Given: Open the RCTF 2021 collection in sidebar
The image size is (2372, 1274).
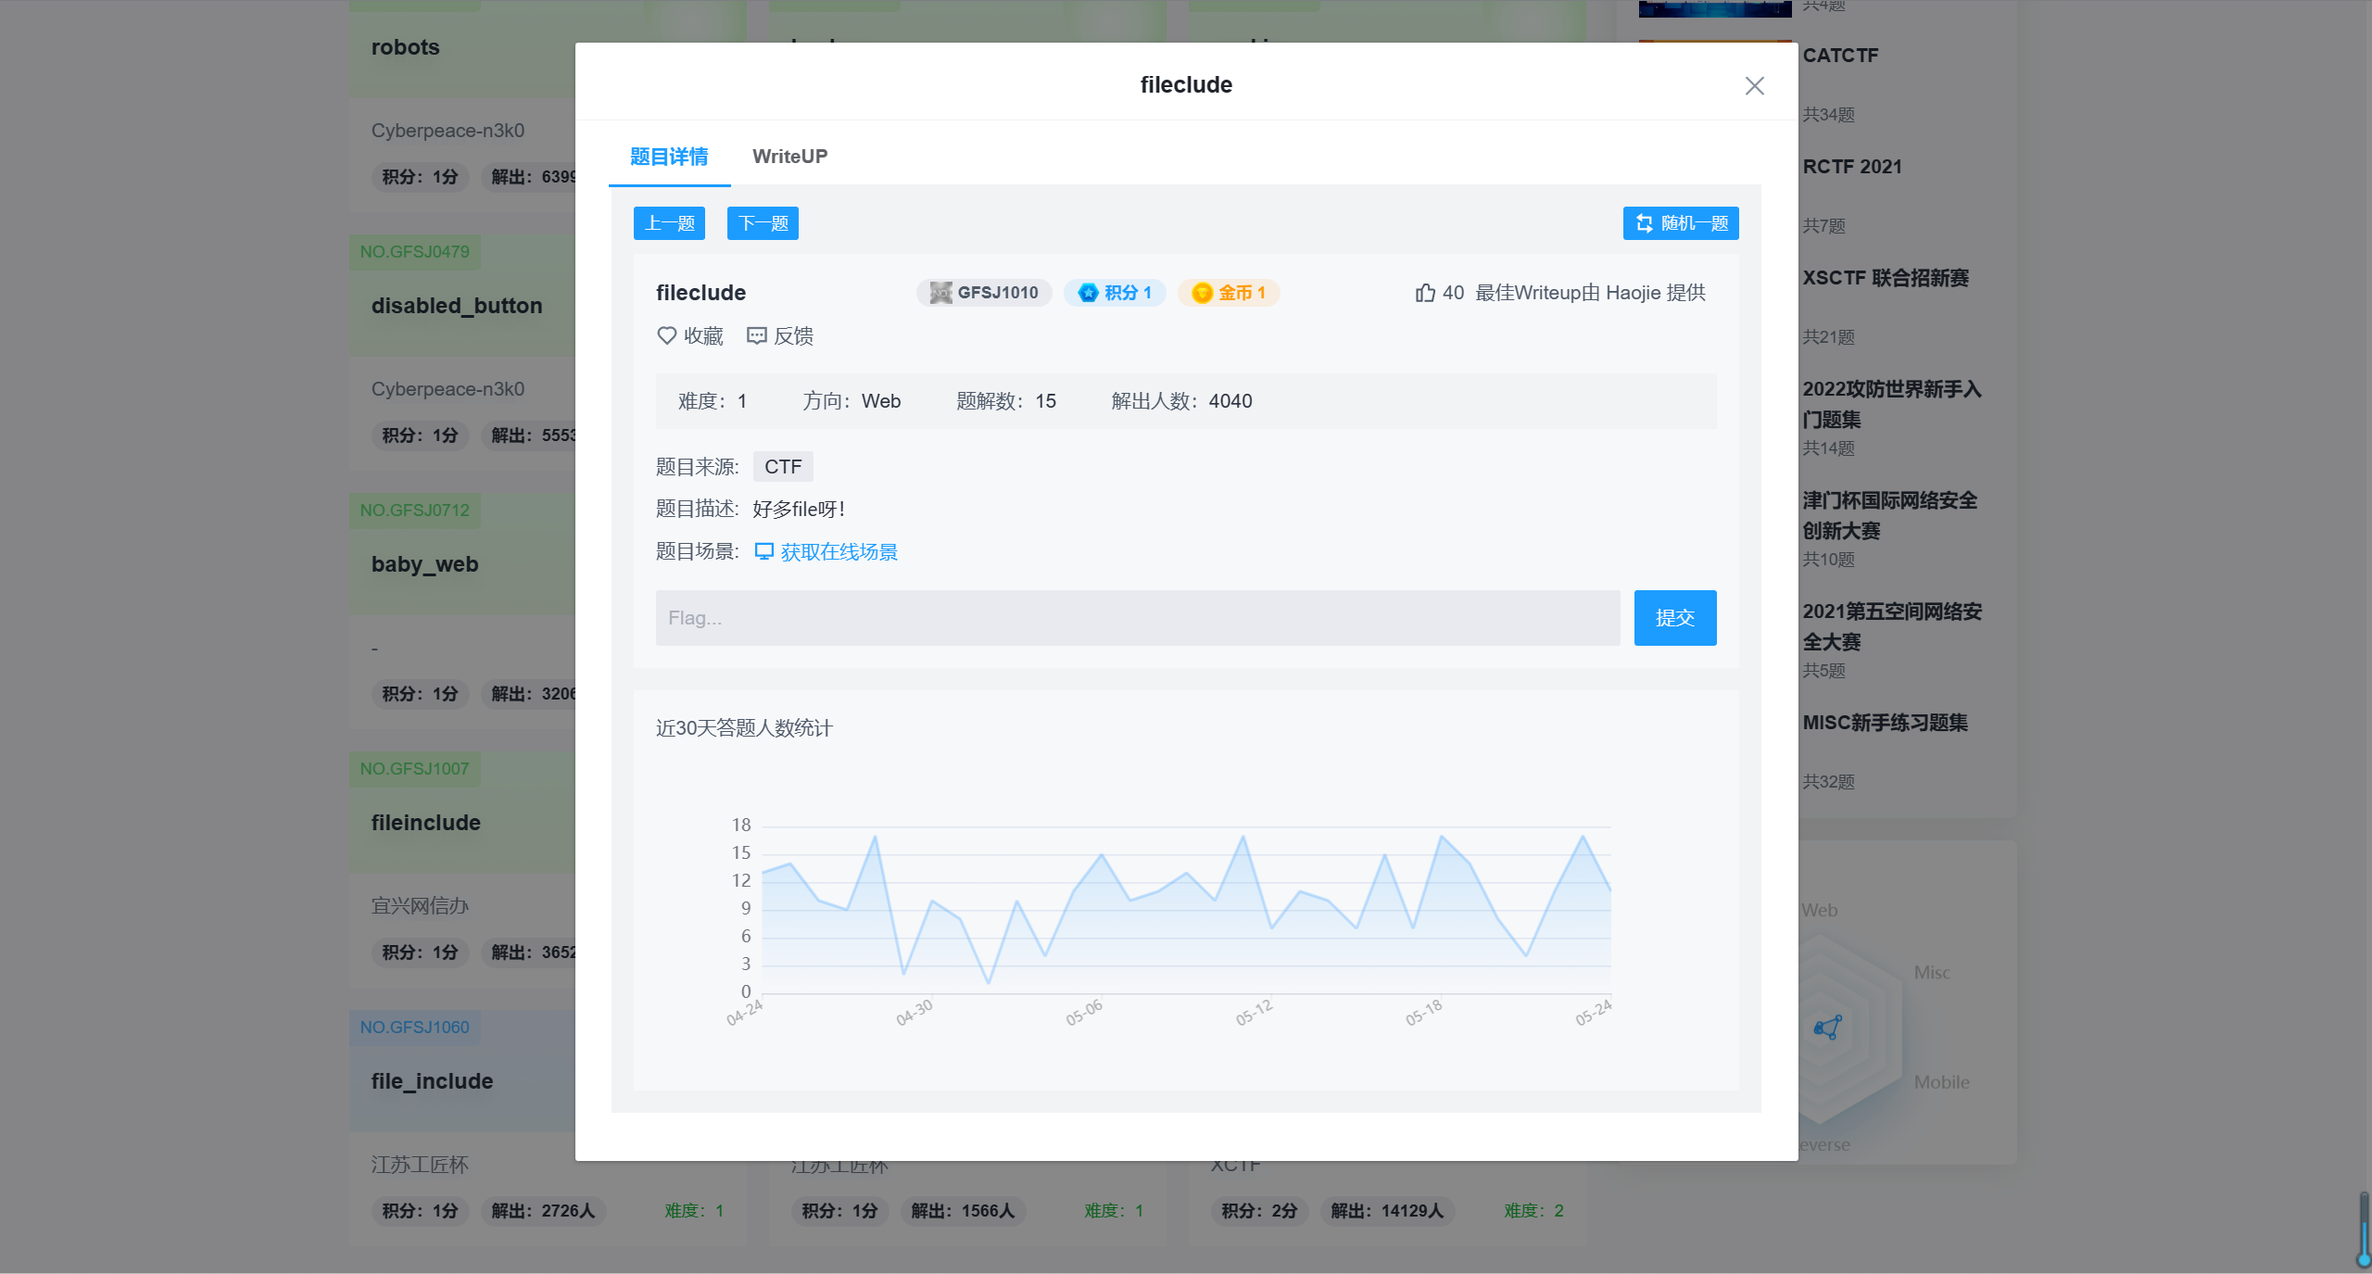Looking at the screenshot, I should coord(1851,167).
